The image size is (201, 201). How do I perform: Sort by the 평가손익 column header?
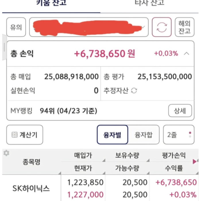(x=174, y=155)
